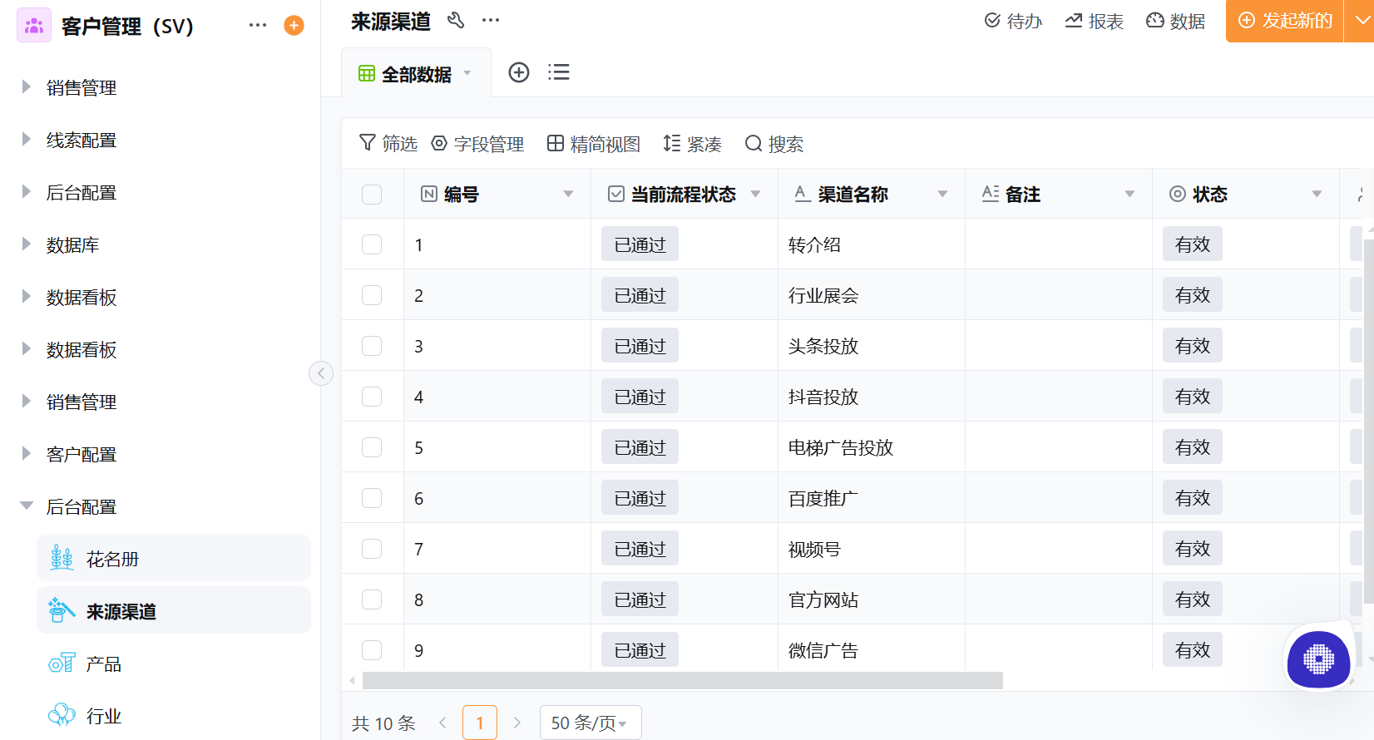This screenshot has height=740, width=1374.
Task: Click page number 1 button
Action: (x=480, y=723)
